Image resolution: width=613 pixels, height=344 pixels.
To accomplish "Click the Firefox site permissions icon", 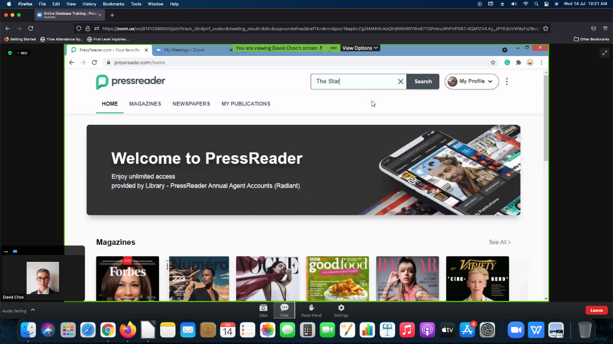I will tap(96, 28).
